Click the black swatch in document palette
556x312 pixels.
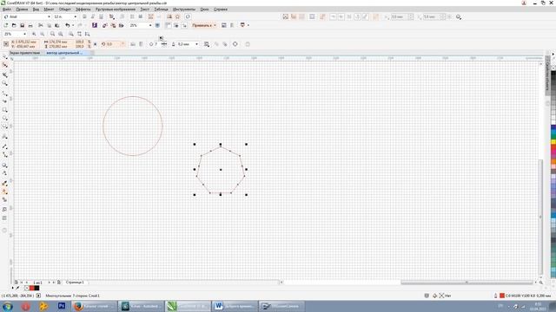click(36, 289)
